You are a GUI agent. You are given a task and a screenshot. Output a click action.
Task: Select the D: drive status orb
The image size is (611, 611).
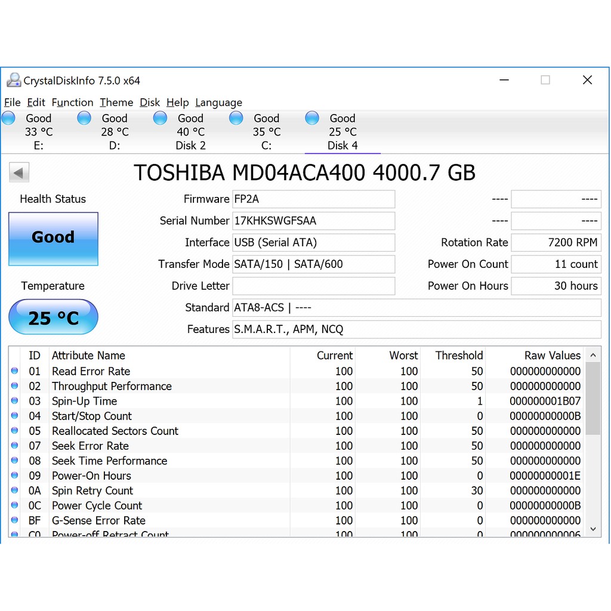tap(84, 118)
